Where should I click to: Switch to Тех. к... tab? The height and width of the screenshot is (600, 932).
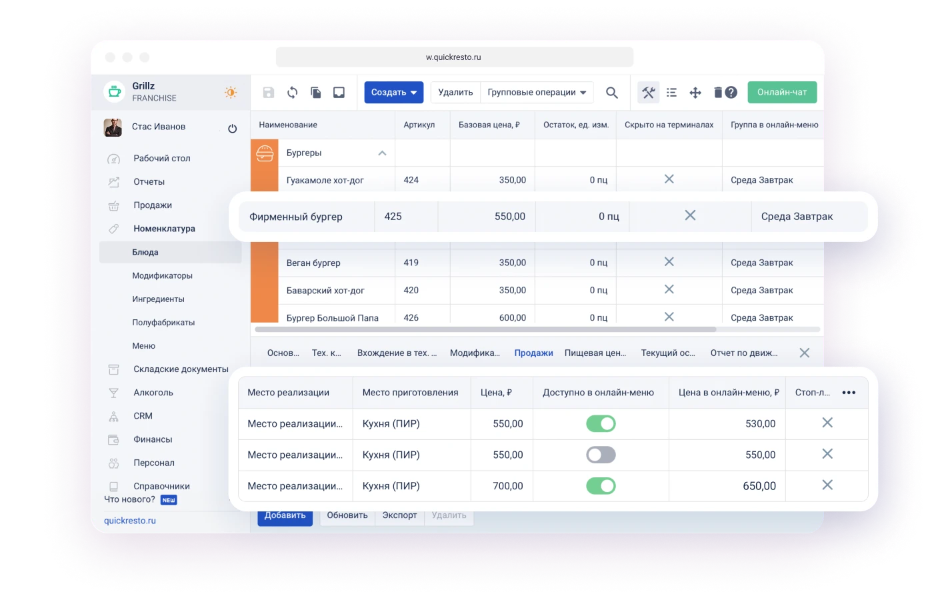(327, 353)
